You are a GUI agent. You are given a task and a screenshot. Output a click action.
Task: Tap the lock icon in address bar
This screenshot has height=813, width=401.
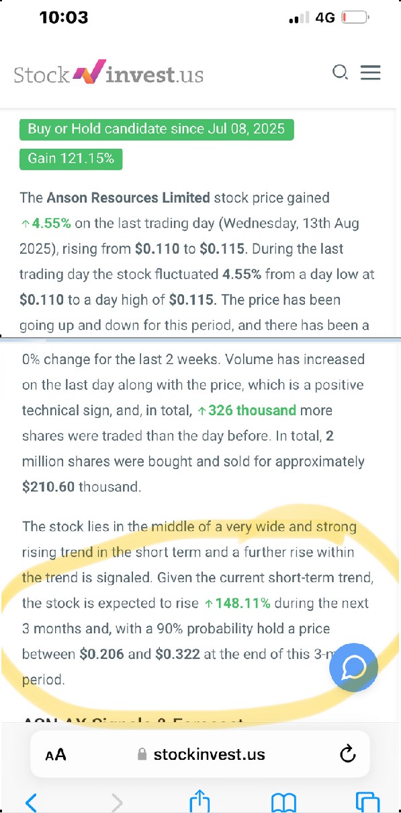pos(142,754)
